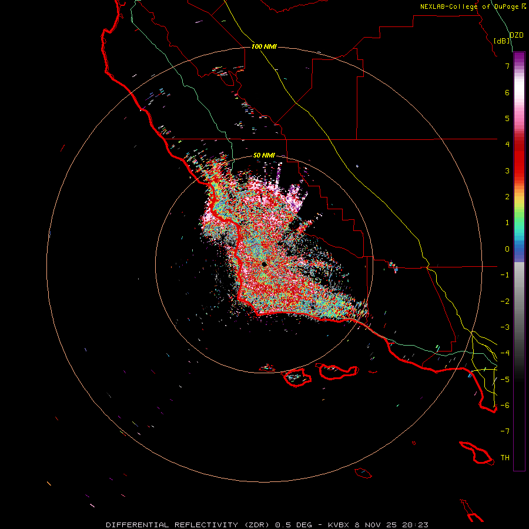Click the 1 value on color scale
The width and height of the screenshot is (529, 529).
(x=507, y=223)
